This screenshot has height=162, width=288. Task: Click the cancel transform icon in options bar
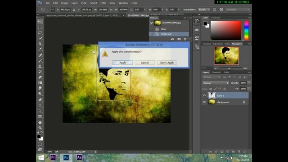pos(221,9)
